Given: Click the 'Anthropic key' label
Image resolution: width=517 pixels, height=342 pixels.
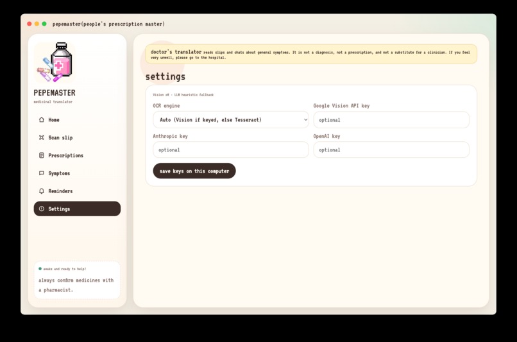Looking at the screenshot, I should click(x=170, y=136).
